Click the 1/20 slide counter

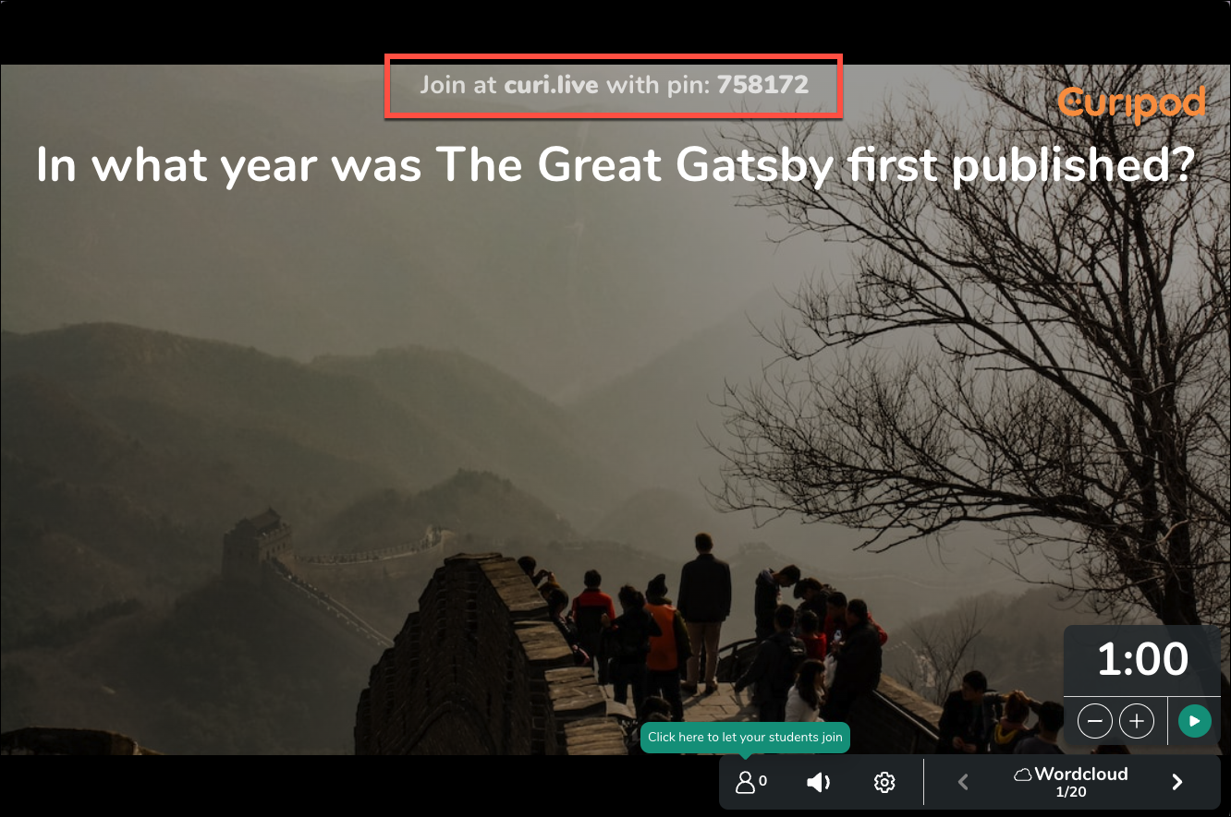click(x=1071, y=792)
